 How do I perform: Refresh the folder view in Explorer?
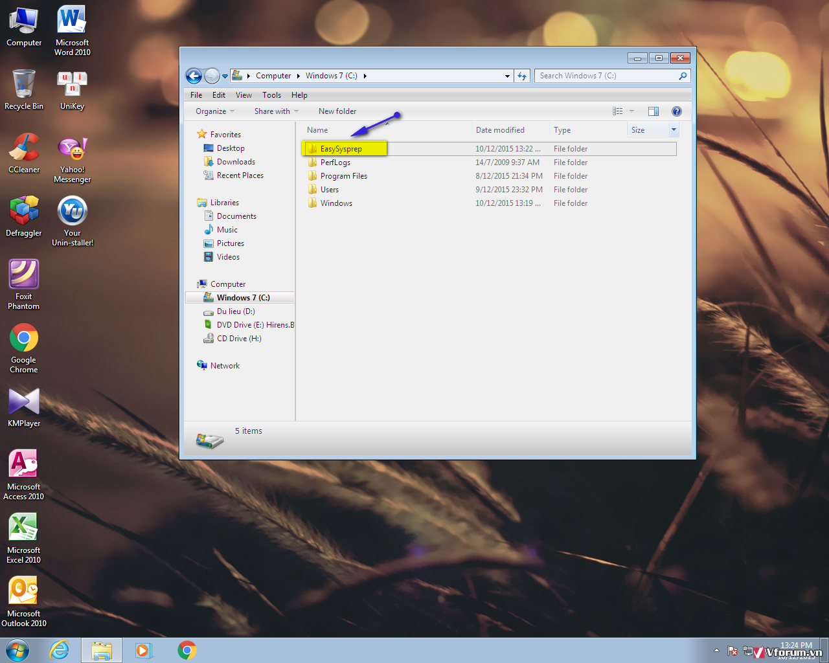[522, 76]
